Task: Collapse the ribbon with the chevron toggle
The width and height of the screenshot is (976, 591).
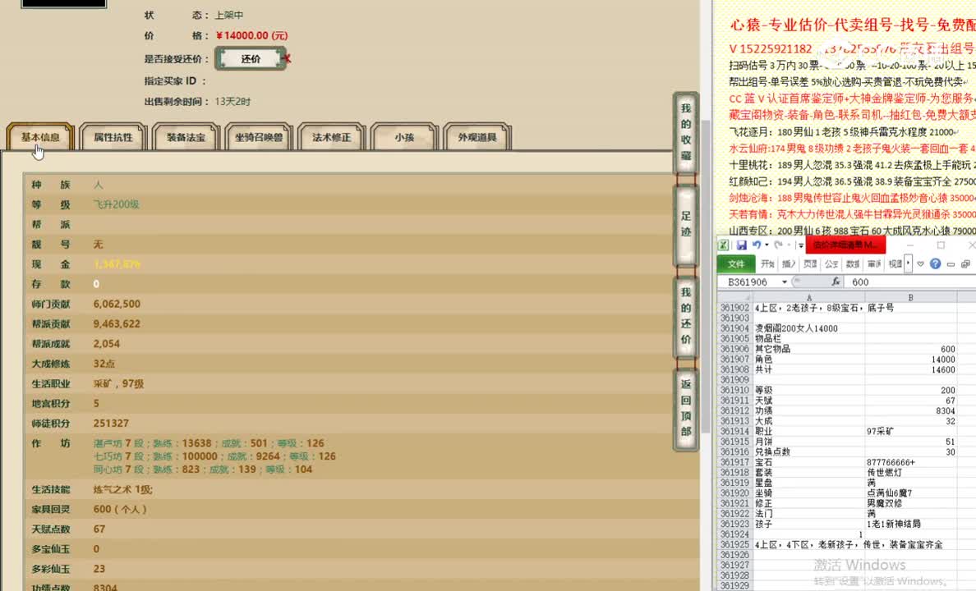Action: tap(918, 263)
